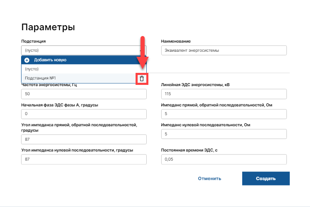
Task: Click the Создать button
Action: (265, 178)
